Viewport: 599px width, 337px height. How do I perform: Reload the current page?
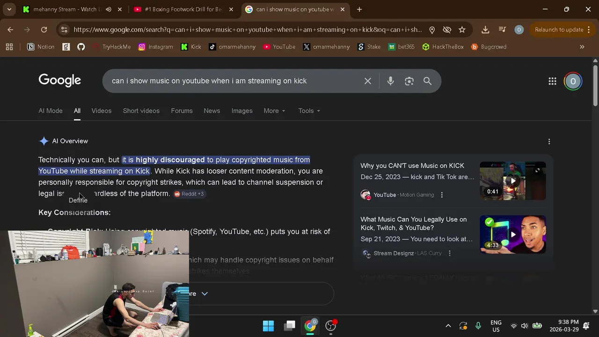click(44, 29)
